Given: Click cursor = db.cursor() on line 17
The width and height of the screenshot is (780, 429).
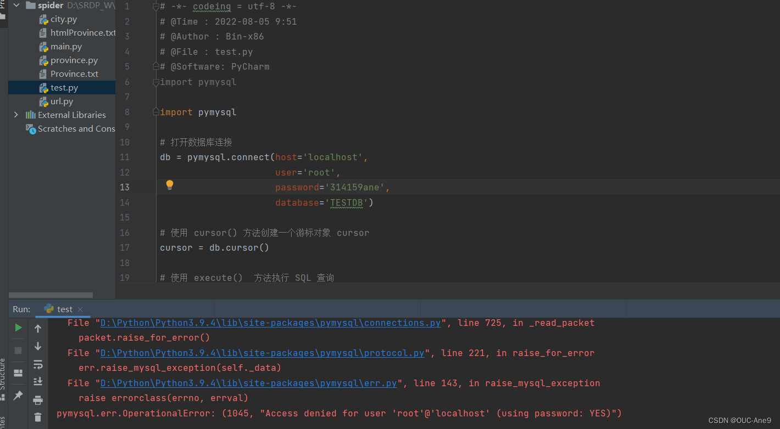Looking at the screenshot, I should pyautogui.click(x=215, y=247).
